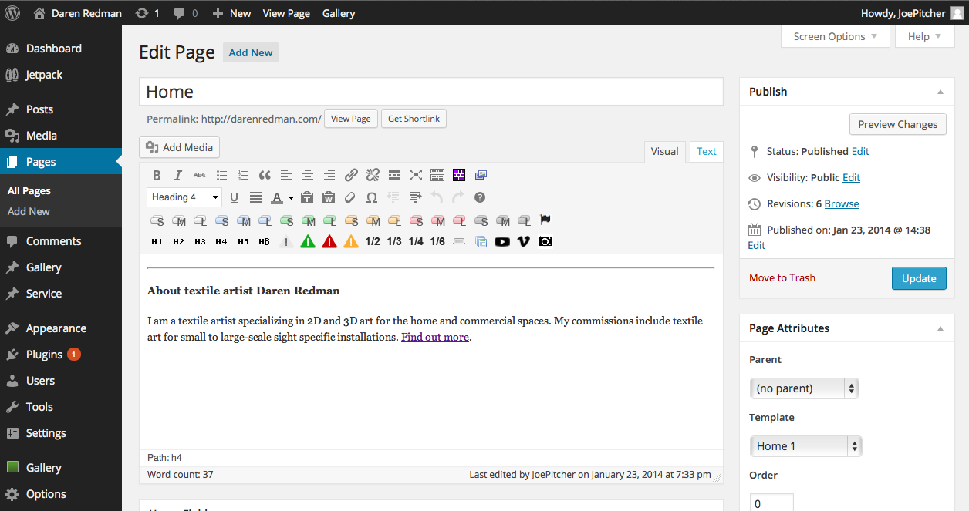Switch to the Text editor tab
The image size is (969, 511).
point(707,152)
